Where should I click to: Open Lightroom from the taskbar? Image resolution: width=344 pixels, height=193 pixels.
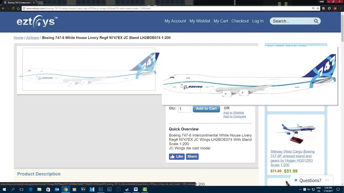(x=110, y=189)
